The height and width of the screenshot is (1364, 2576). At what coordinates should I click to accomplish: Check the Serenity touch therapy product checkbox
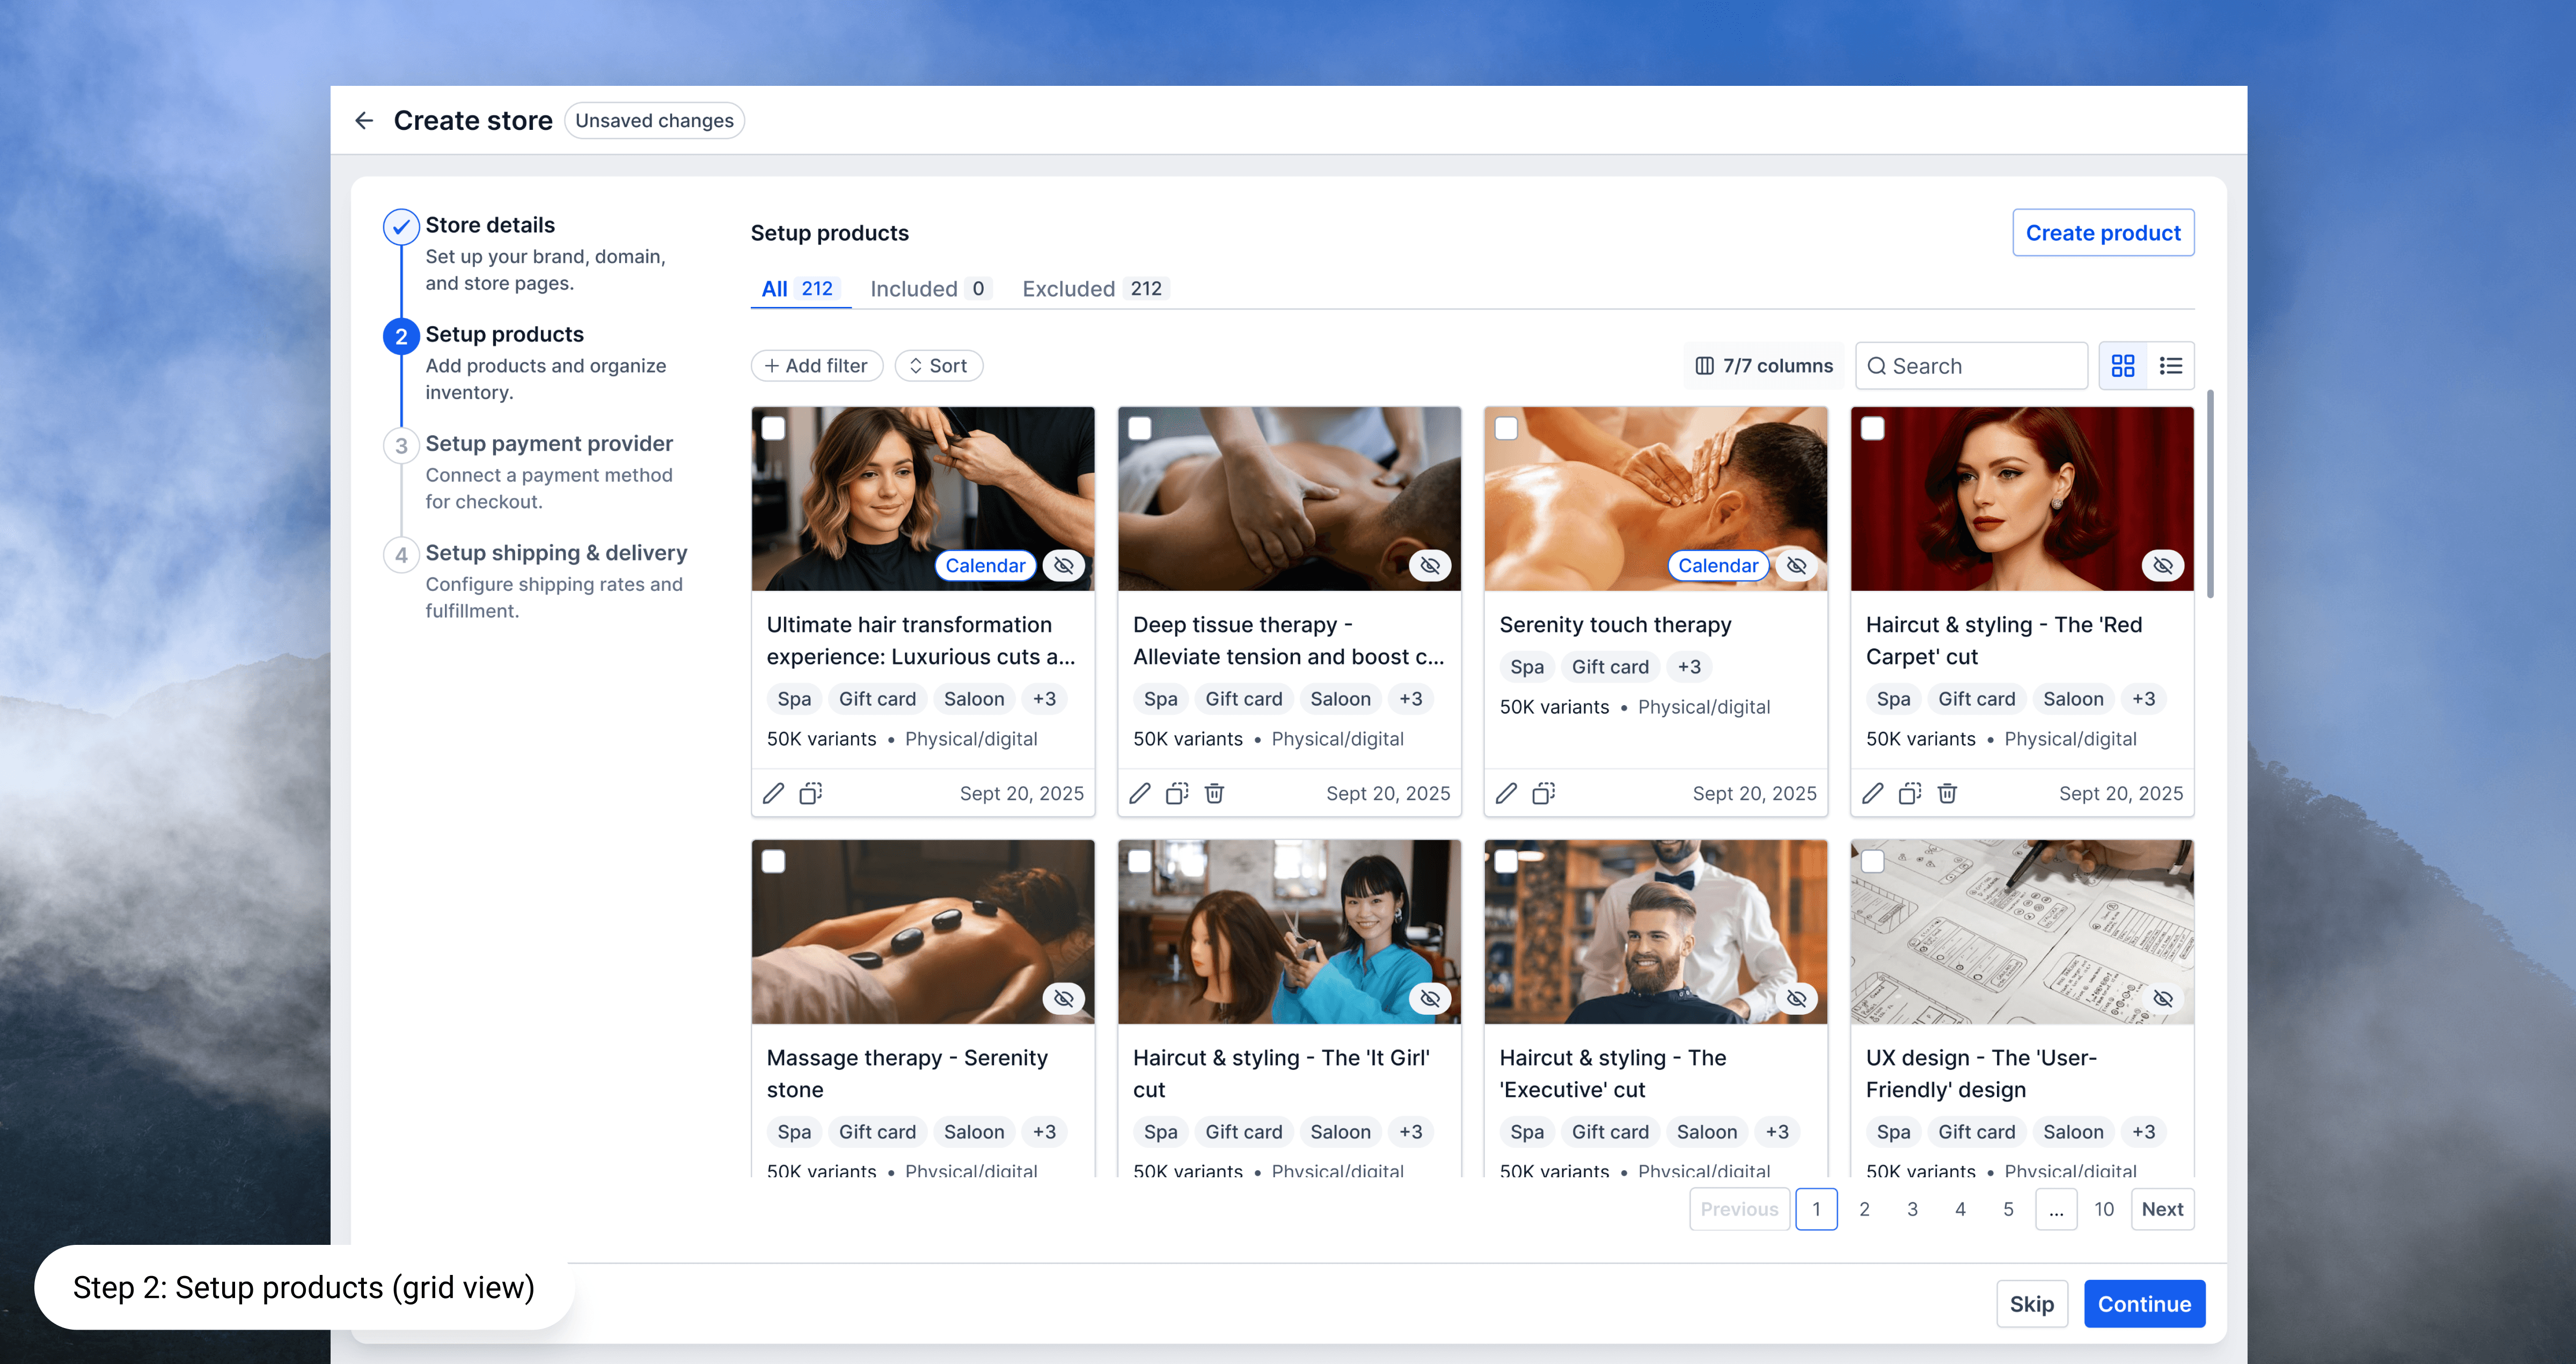point(1506,429)
